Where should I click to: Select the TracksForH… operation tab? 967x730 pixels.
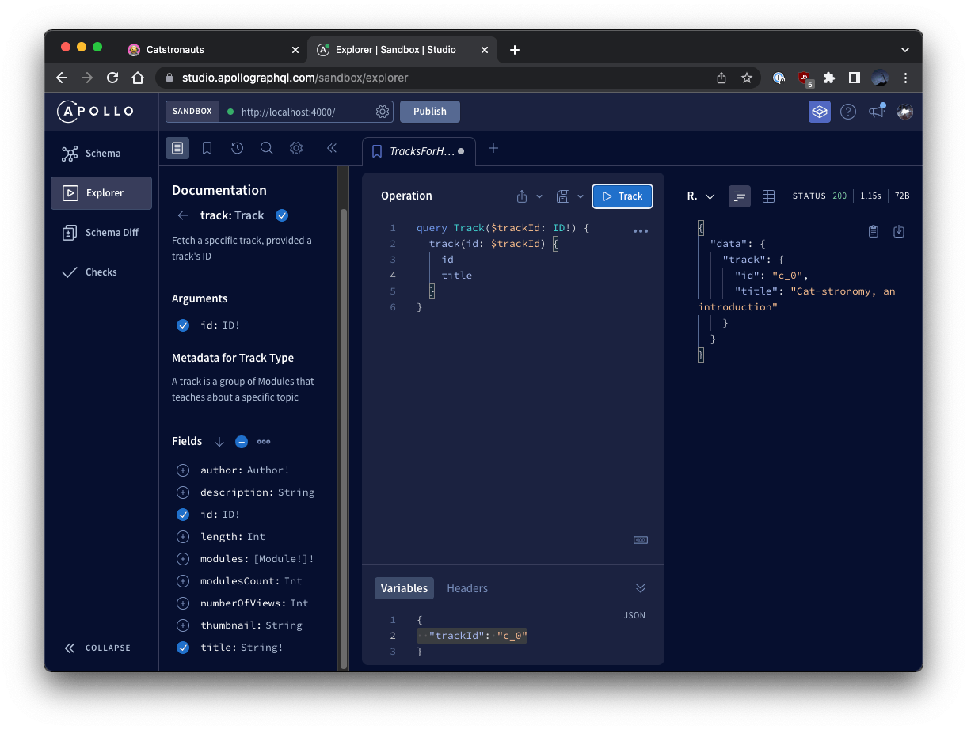coord(418,151)
